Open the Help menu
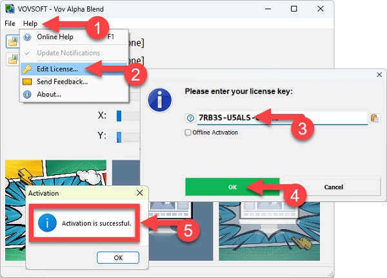The height and width of the screenshot is (278, 387). tap(30, 23)
